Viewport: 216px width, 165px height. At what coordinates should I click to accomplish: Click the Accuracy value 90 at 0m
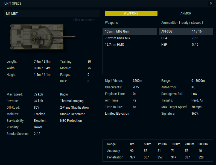tap(132, 151)
